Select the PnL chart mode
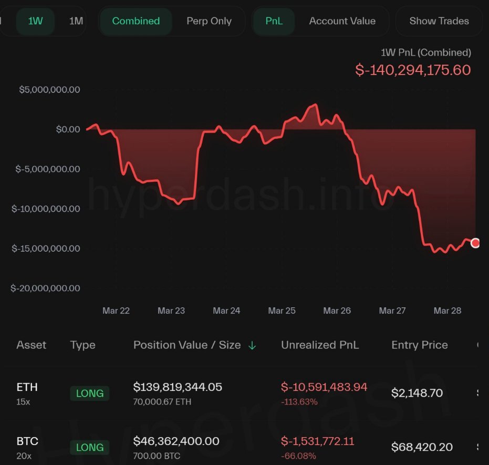Image resolution: width=489 pixels, height=465 pixels. [x=274, y=21]
